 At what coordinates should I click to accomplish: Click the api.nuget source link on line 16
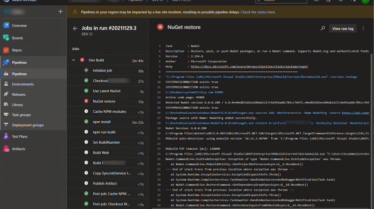(356, 113)
